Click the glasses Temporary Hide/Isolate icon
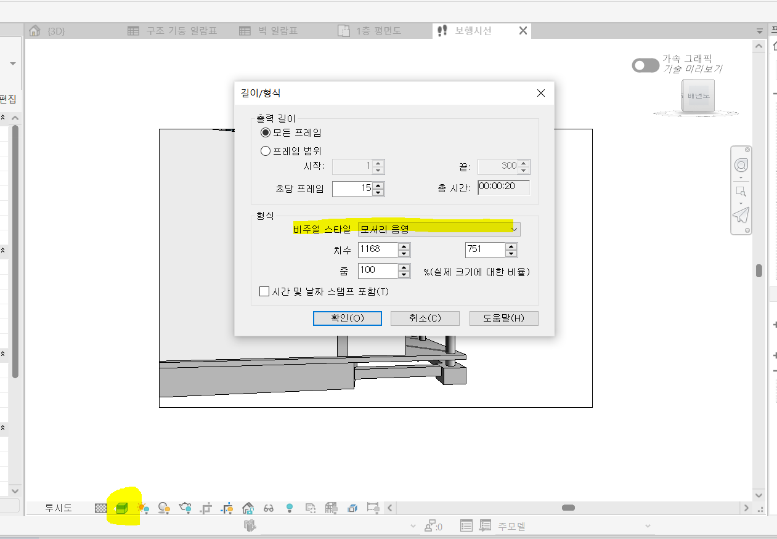The width and height of the screenshot is (777, 539). point(269,508)
